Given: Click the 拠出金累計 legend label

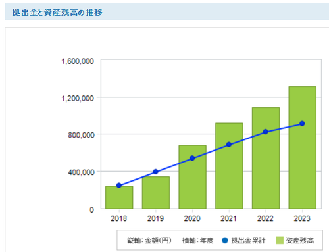Looking at the screenshot, I should pyautogui.click(x=248, y=241).
